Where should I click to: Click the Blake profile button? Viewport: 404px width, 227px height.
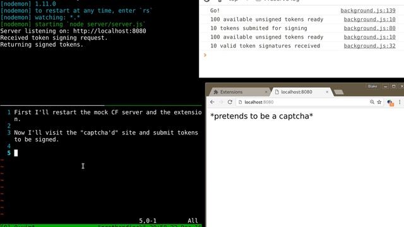click(x=372, y=86)
